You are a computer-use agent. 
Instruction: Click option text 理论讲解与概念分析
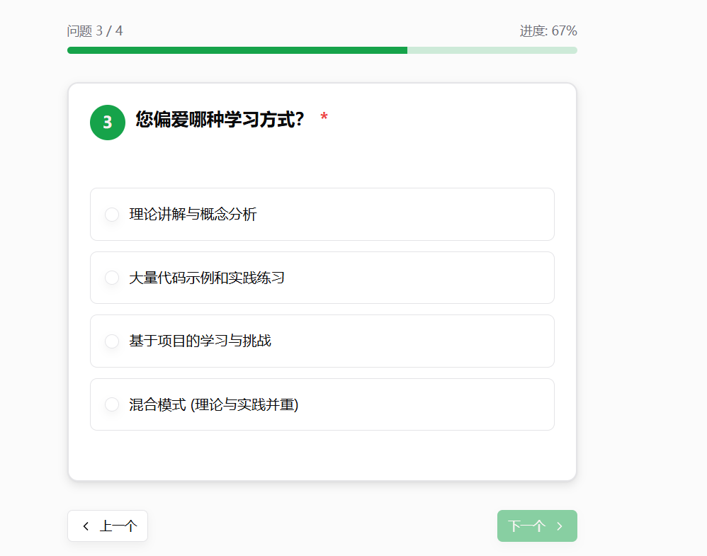(193, 214)
